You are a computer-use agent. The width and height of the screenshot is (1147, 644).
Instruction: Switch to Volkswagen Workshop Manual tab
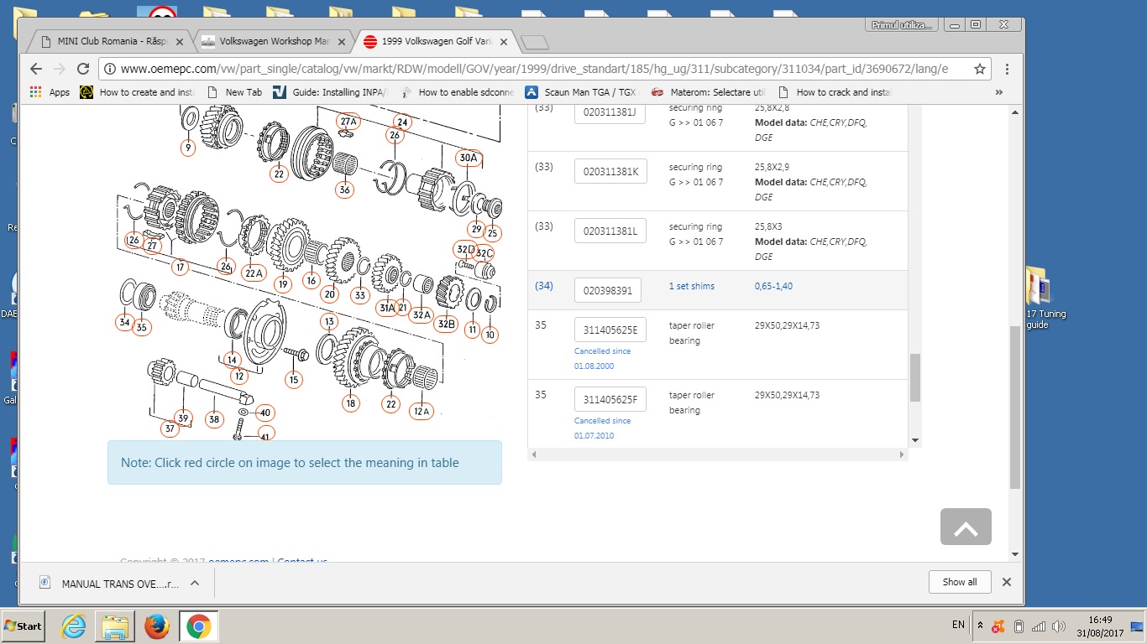[272, 41]
